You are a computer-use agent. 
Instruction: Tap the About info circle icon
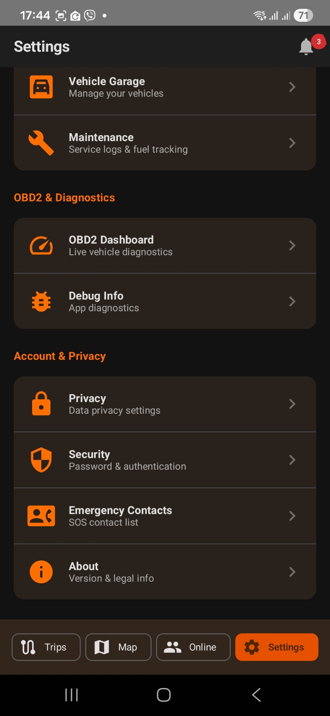[x=41, y=572]
